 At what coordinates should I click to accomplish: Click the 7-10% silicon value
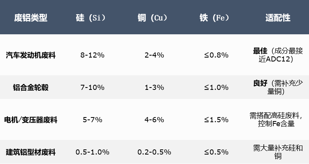92,88
